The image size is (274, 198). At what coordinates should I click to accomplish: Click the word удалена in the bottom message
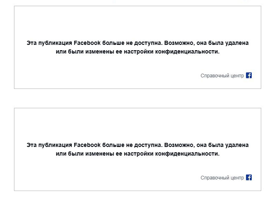(x=237, y=145)
